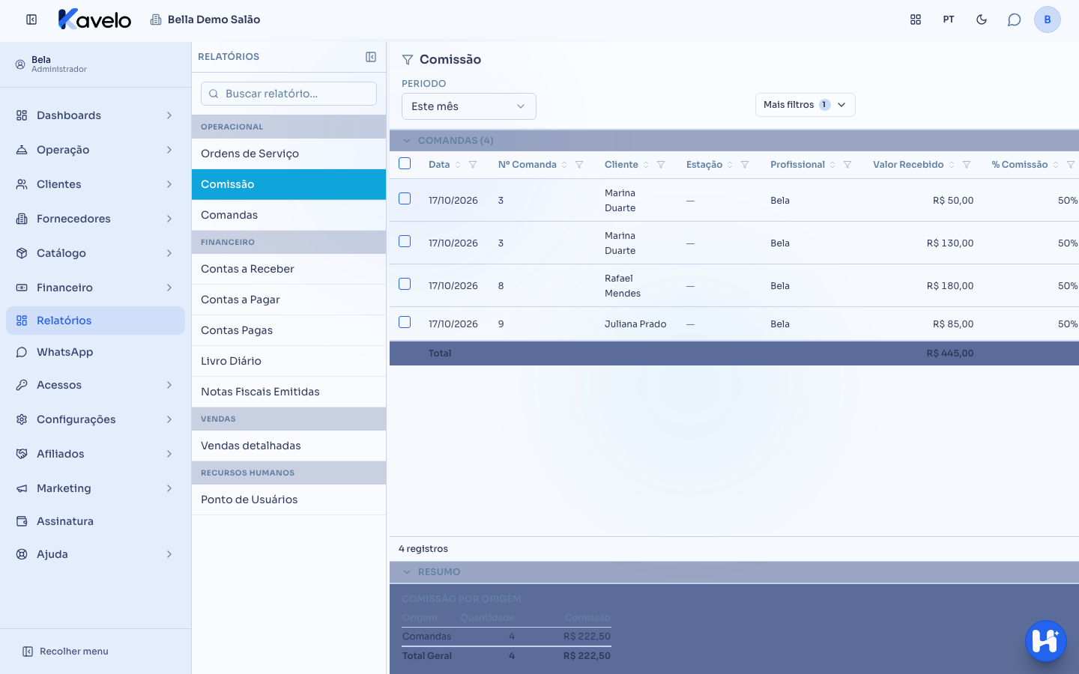Collapse the Comandas (4) section
1079x674 pixels.
pos(407,141)
